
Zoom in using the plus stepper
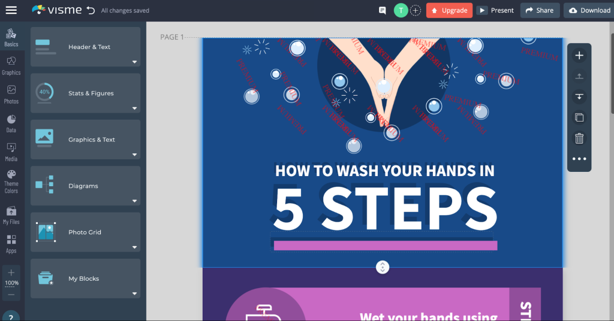[11, 272]
